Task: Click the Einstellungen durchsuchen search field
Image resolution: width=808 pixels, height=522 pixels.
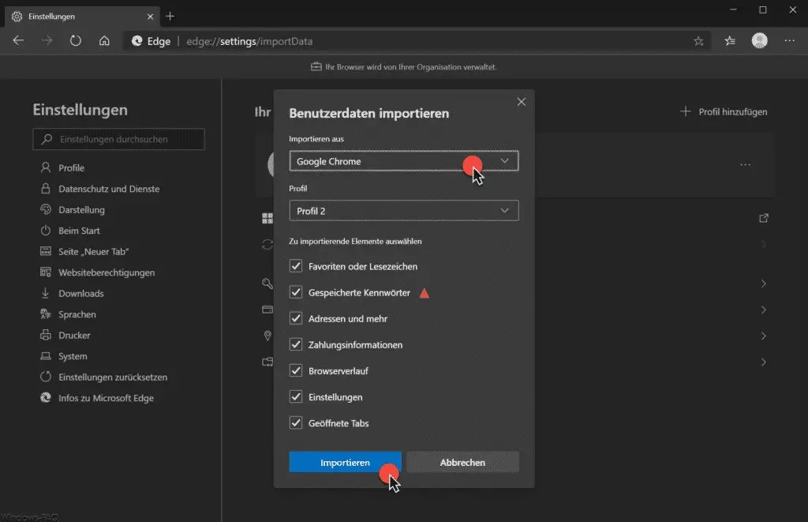Action: [119, 139]
